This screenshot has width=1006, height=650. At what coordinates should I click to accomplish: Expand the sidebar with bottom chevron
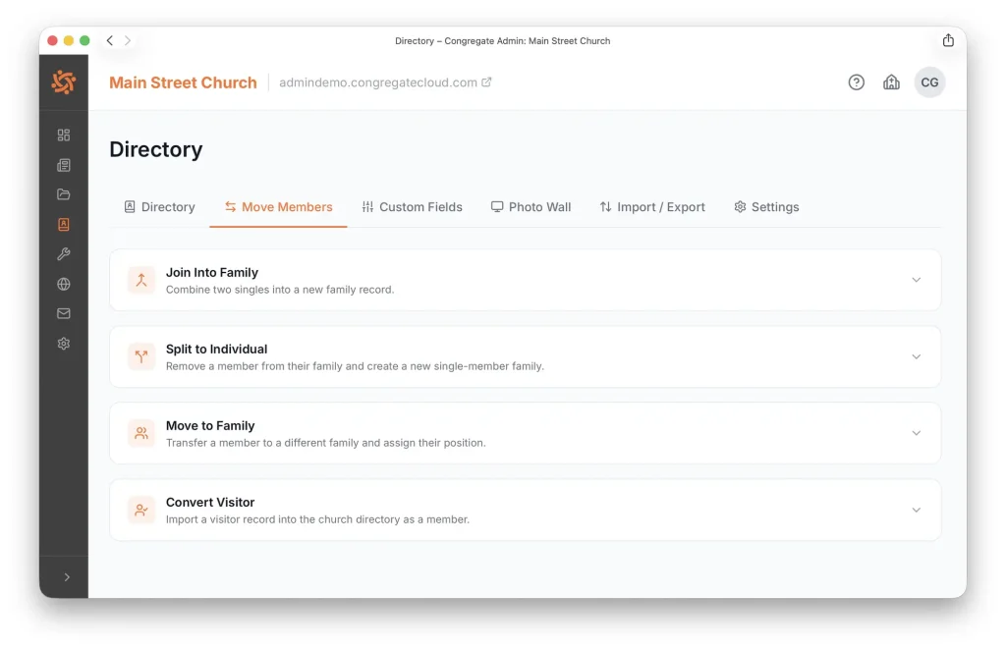[67, 577]
